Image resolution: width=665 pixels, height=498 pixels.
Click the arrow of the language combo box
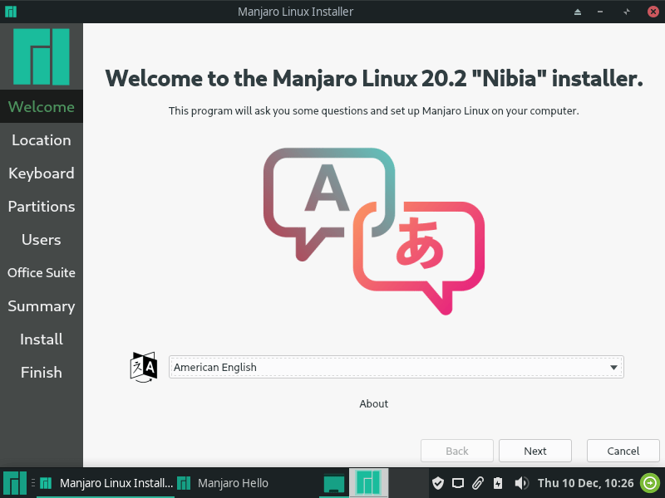point(613,367)
